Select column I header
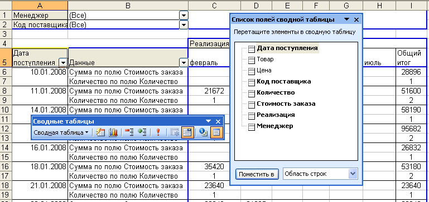Image resolution: width=429 pixels, height=202 pixels. point(411,5)
